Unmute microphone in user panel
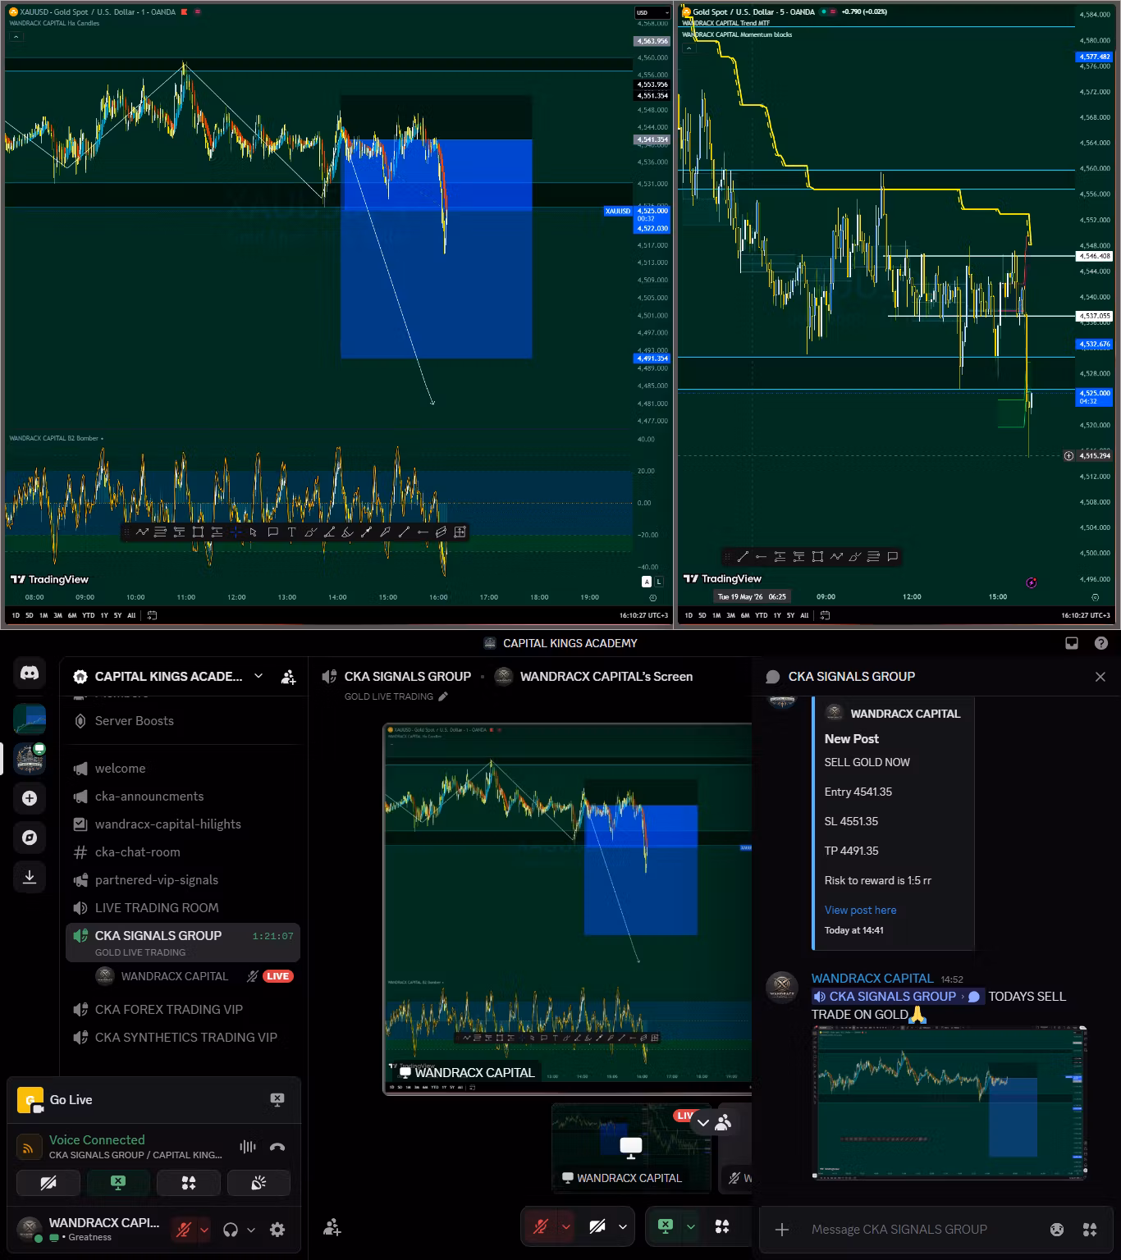 (x=184, y=1230)
